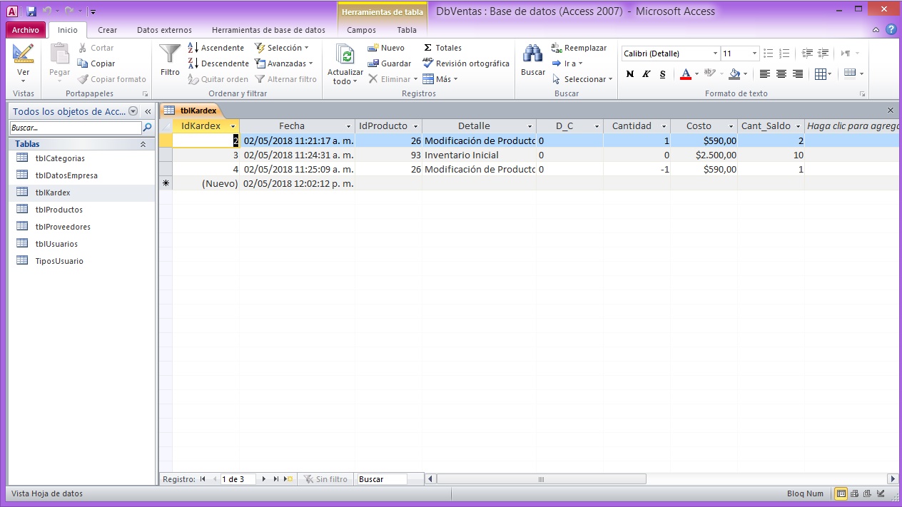Click the font color A button
The width and height of the screenshot is (902, 507).
685,74
